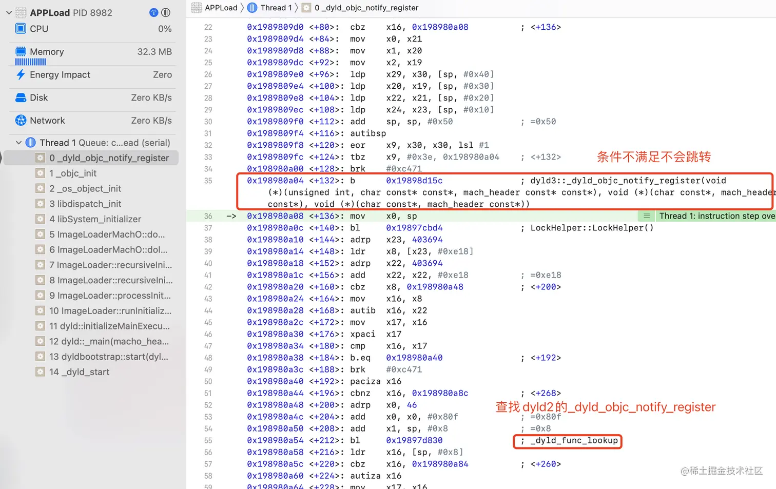This screenshot has height=489, width=776.
Task: Click the Thread 1 queue thread icon
Action: click(x=30, y=143)
